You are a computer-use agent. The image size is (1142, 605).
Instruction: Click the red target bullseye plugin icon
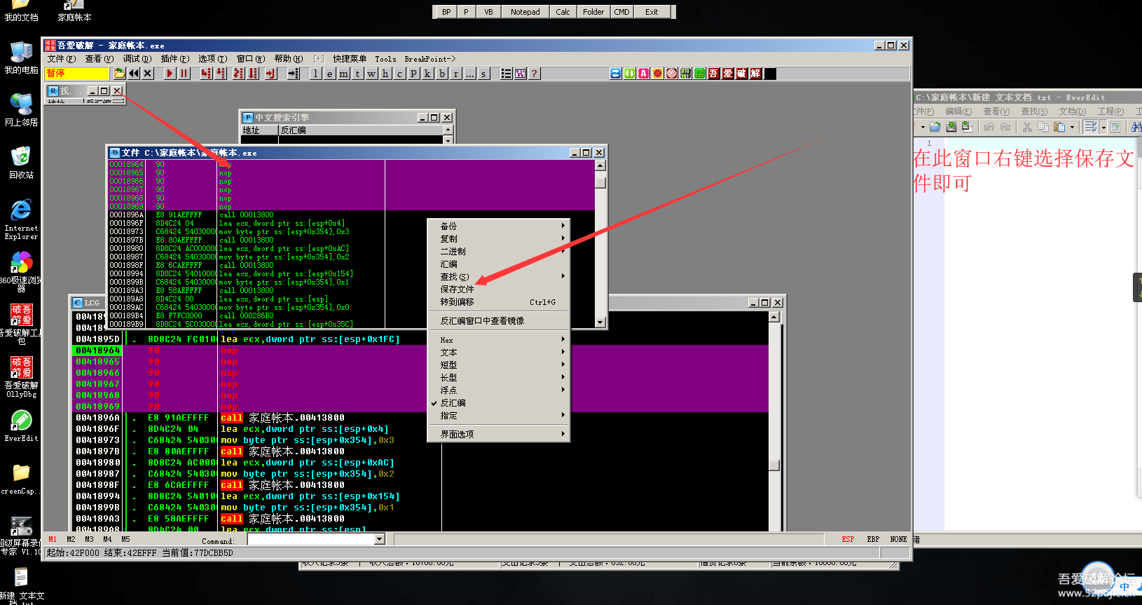[x=672, y=74]
